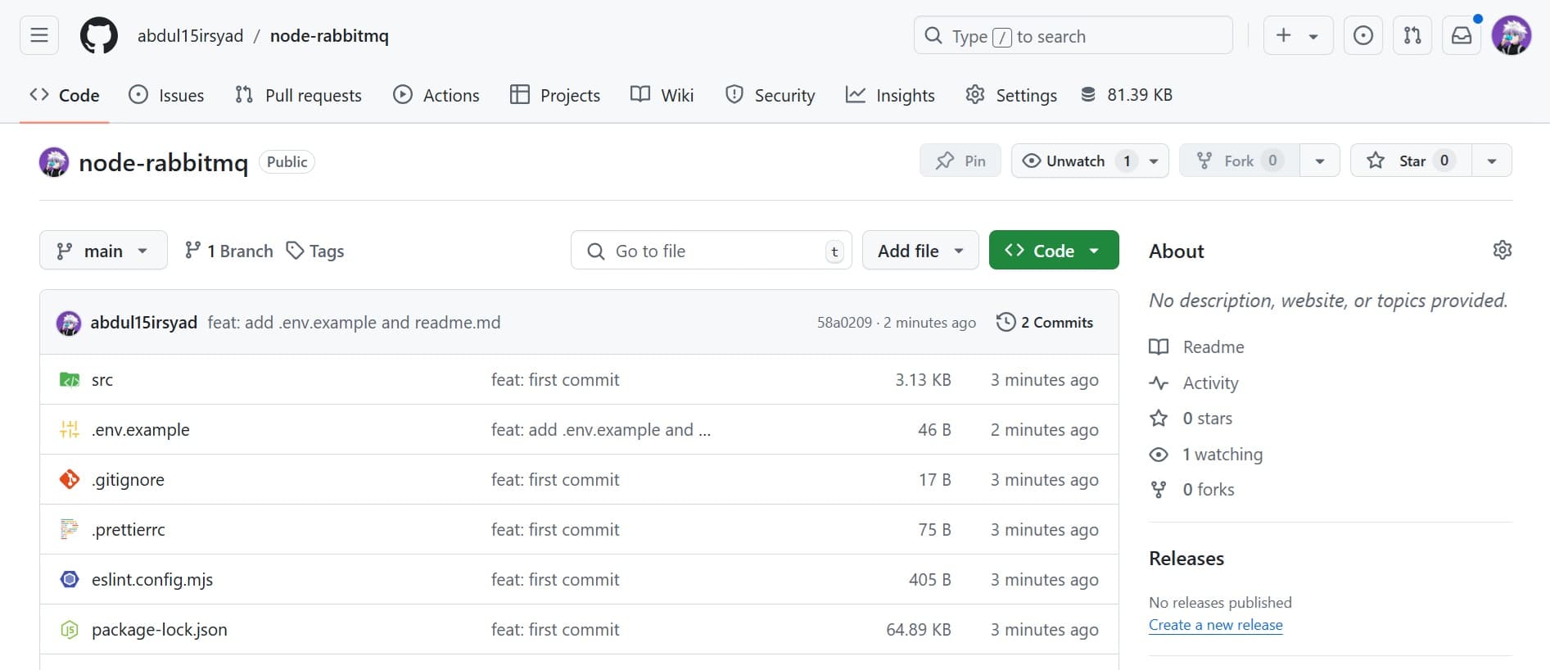Open the .env.example file
Screen dimensions: 1550x670
click(x=141, y=430)
